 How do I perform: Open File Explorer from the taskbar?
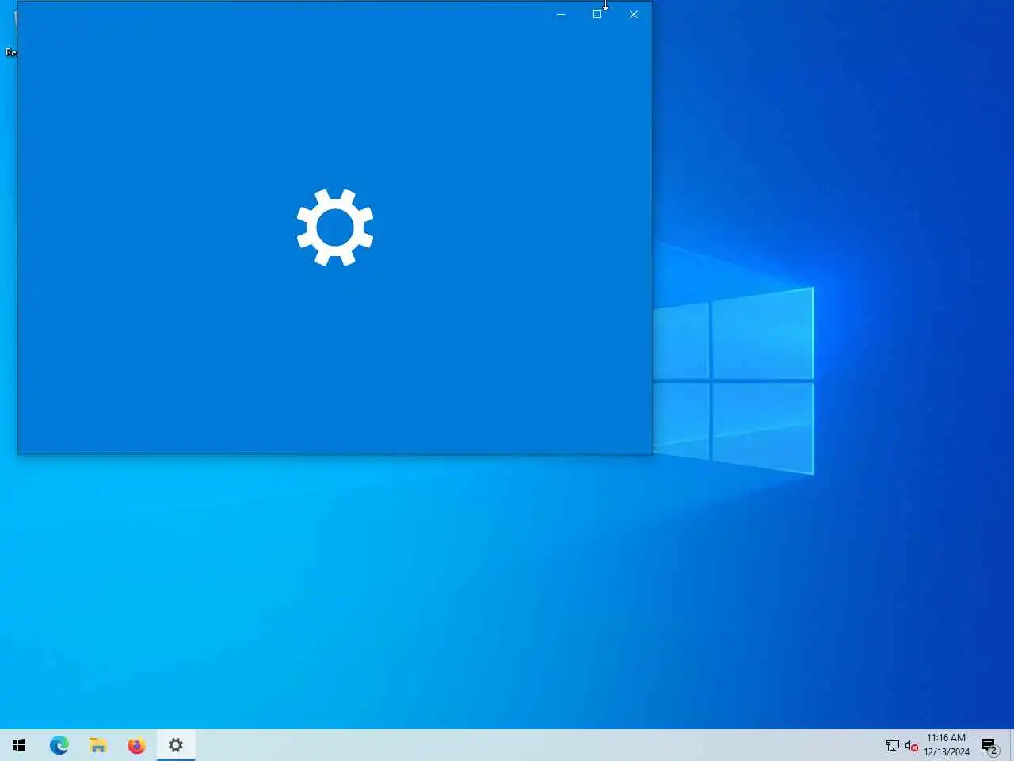(97, 745)
